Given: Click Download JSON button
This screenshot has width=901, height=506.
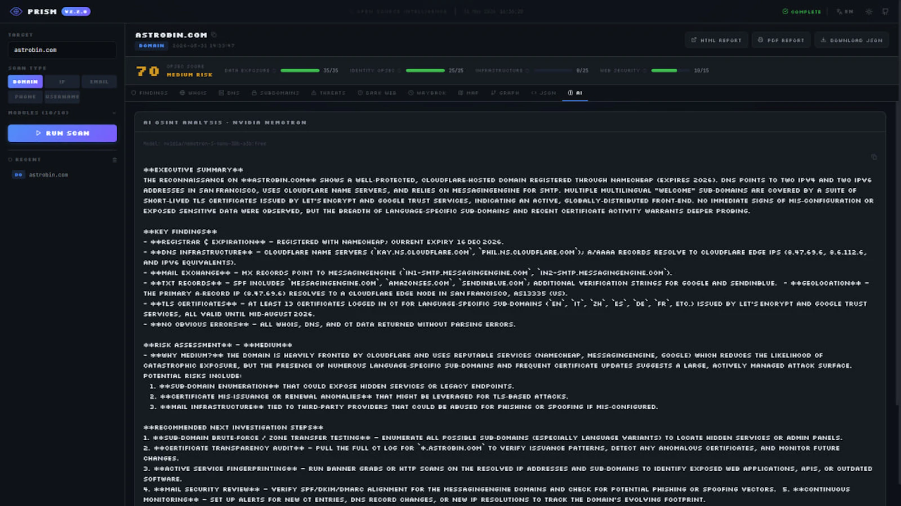Looking at the screenshot, I should [851, 40].
